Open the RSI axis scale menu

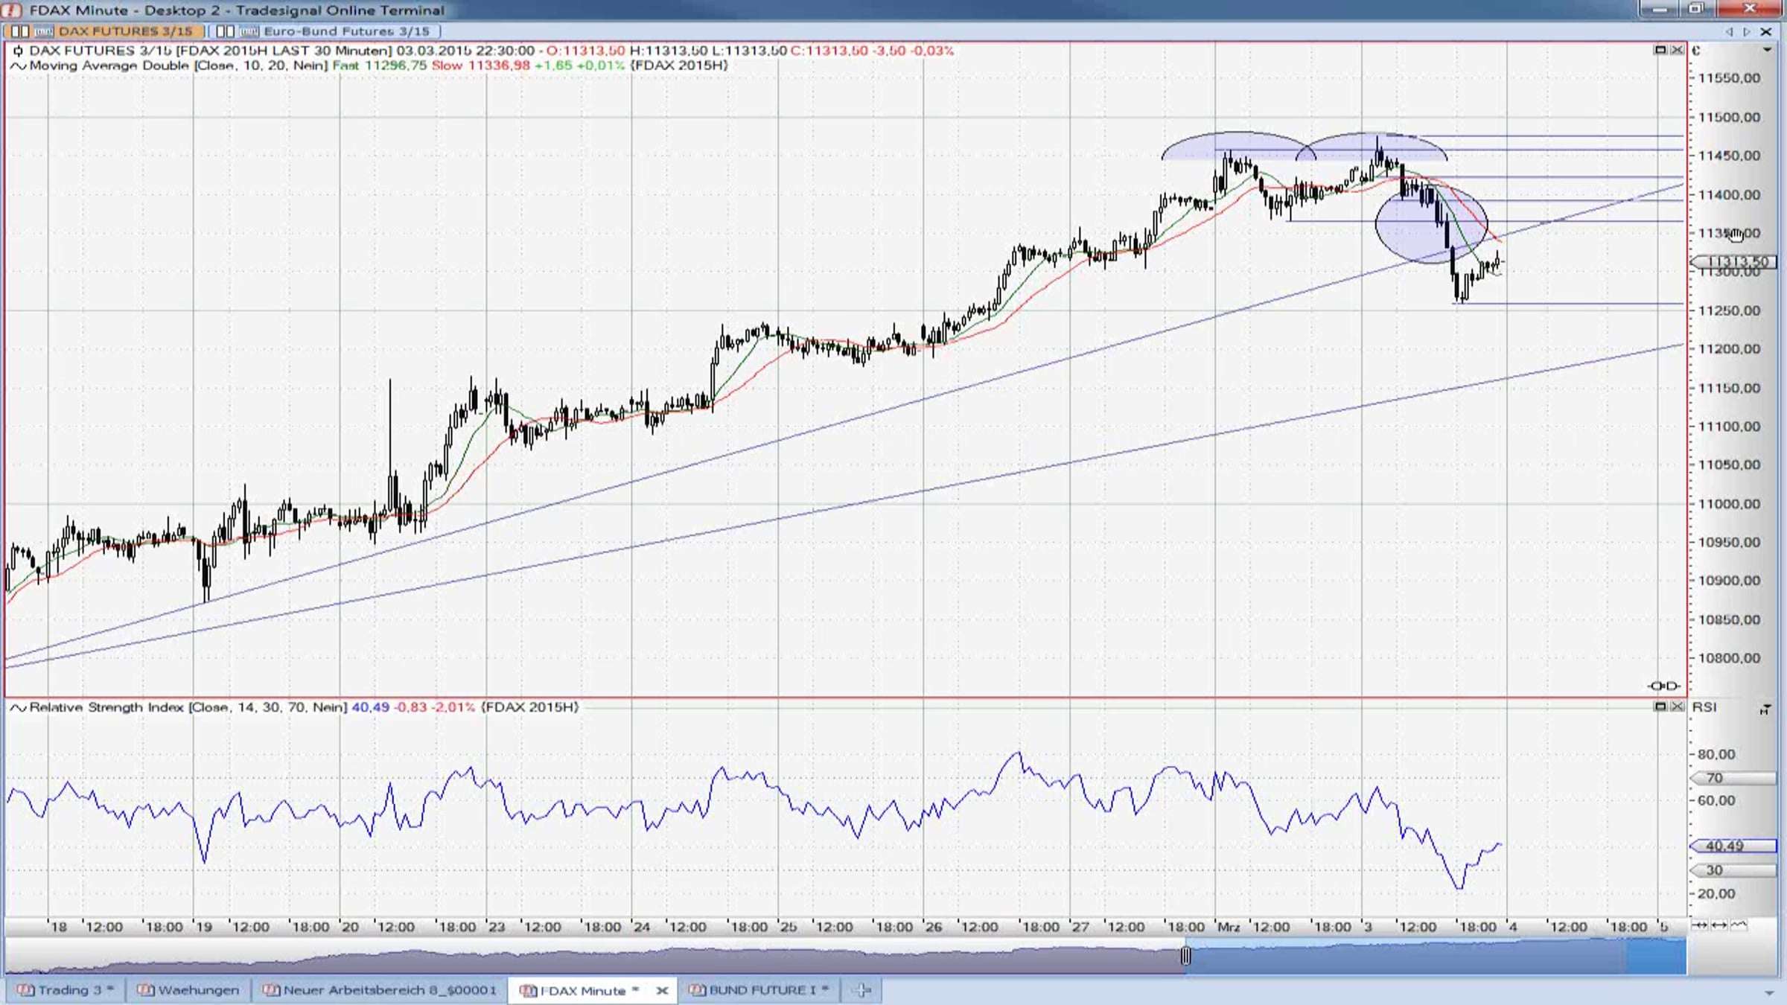1765,709
